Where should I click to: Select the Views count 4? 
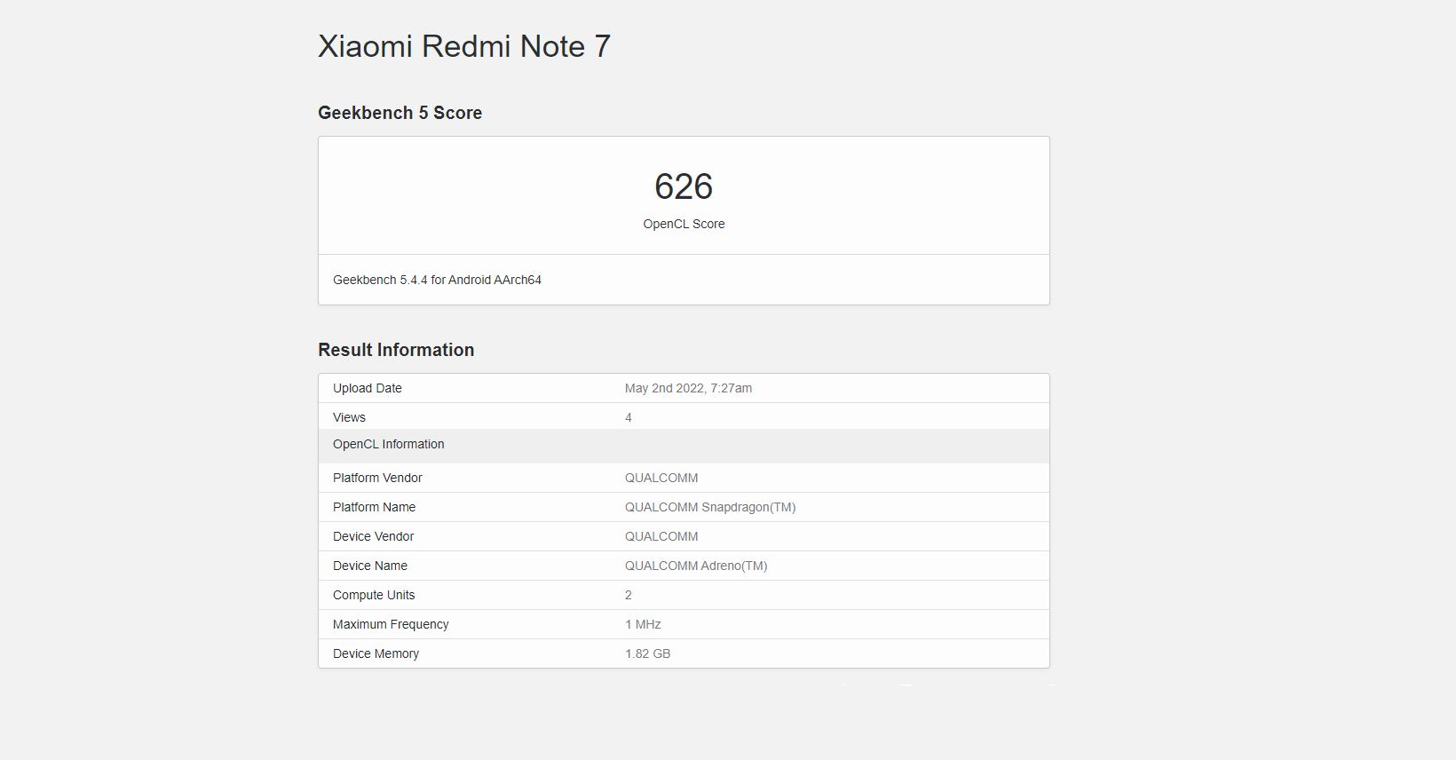(629, 417)
